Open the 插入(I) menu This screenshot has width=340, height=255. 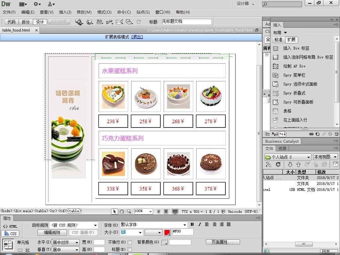65,12
